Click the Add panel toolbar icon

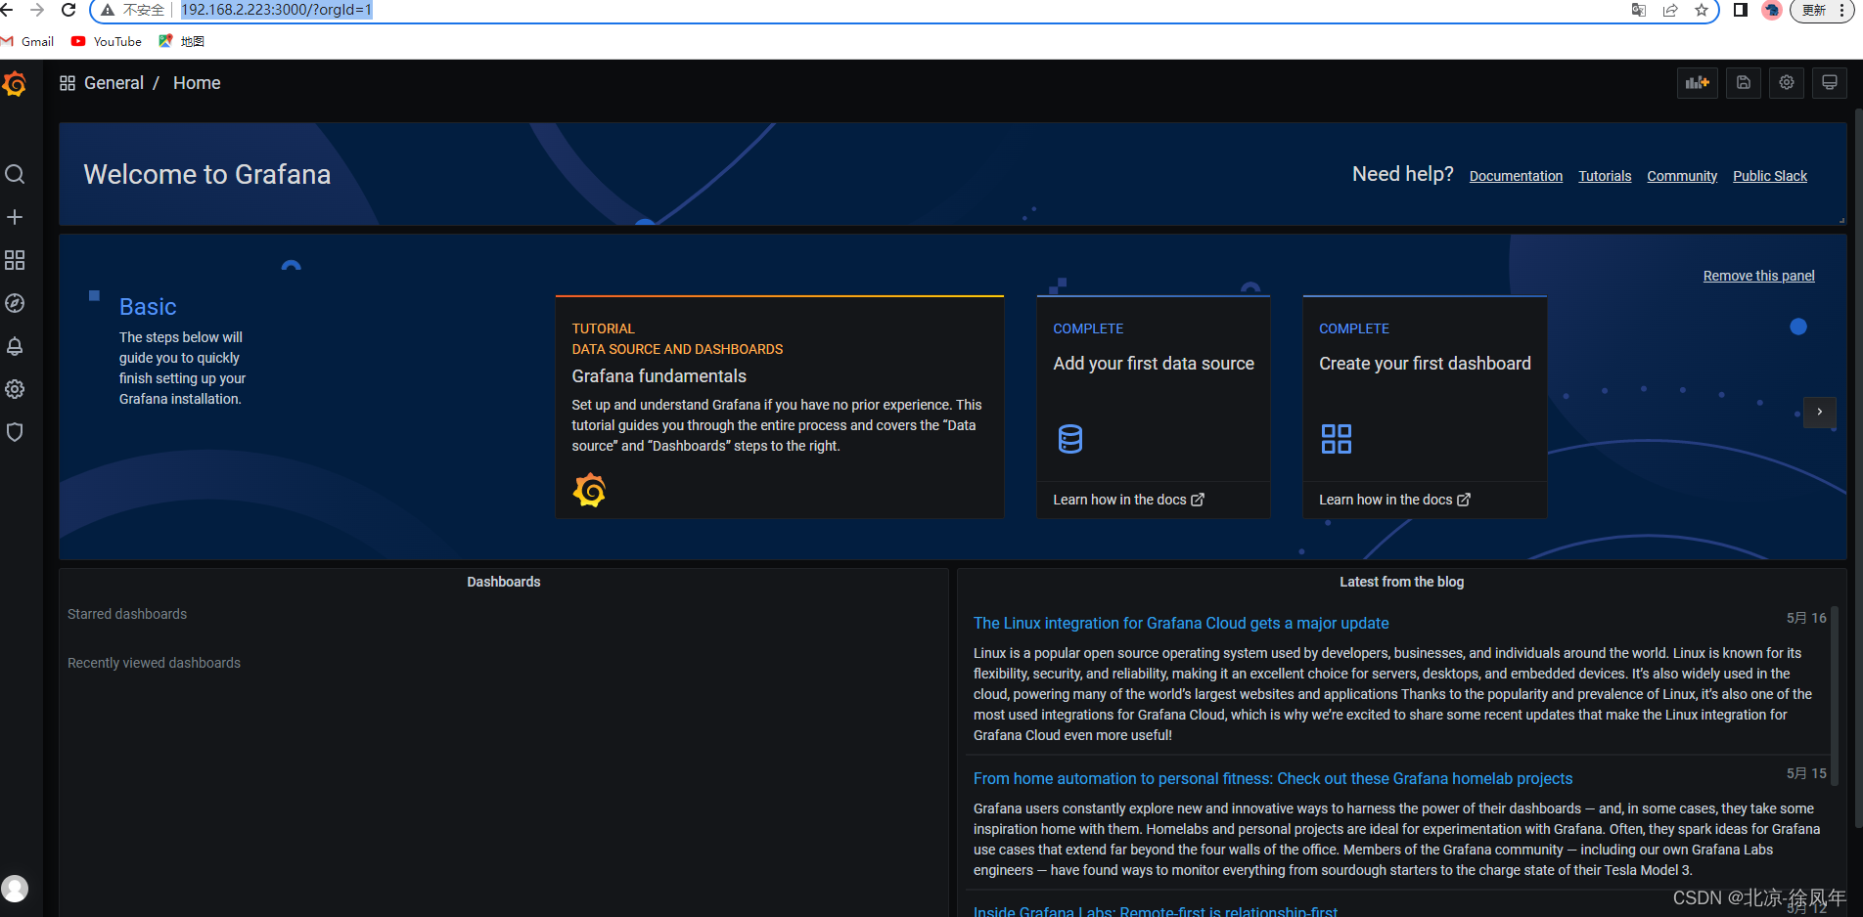(x=1697, y=83)
